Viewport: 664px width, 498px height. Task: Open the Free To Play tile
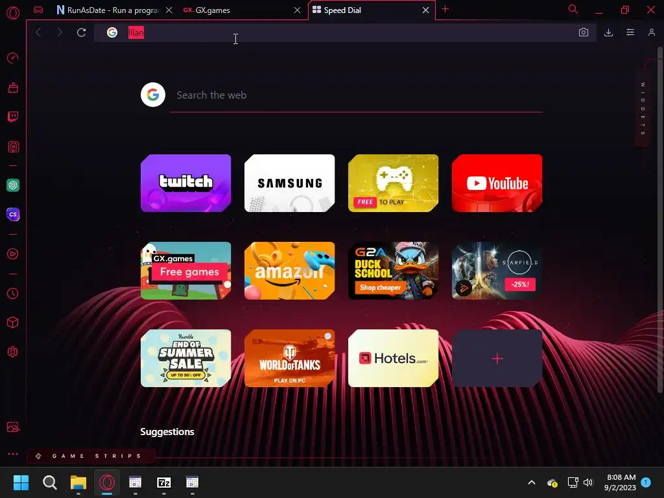(x=394, y=183)
